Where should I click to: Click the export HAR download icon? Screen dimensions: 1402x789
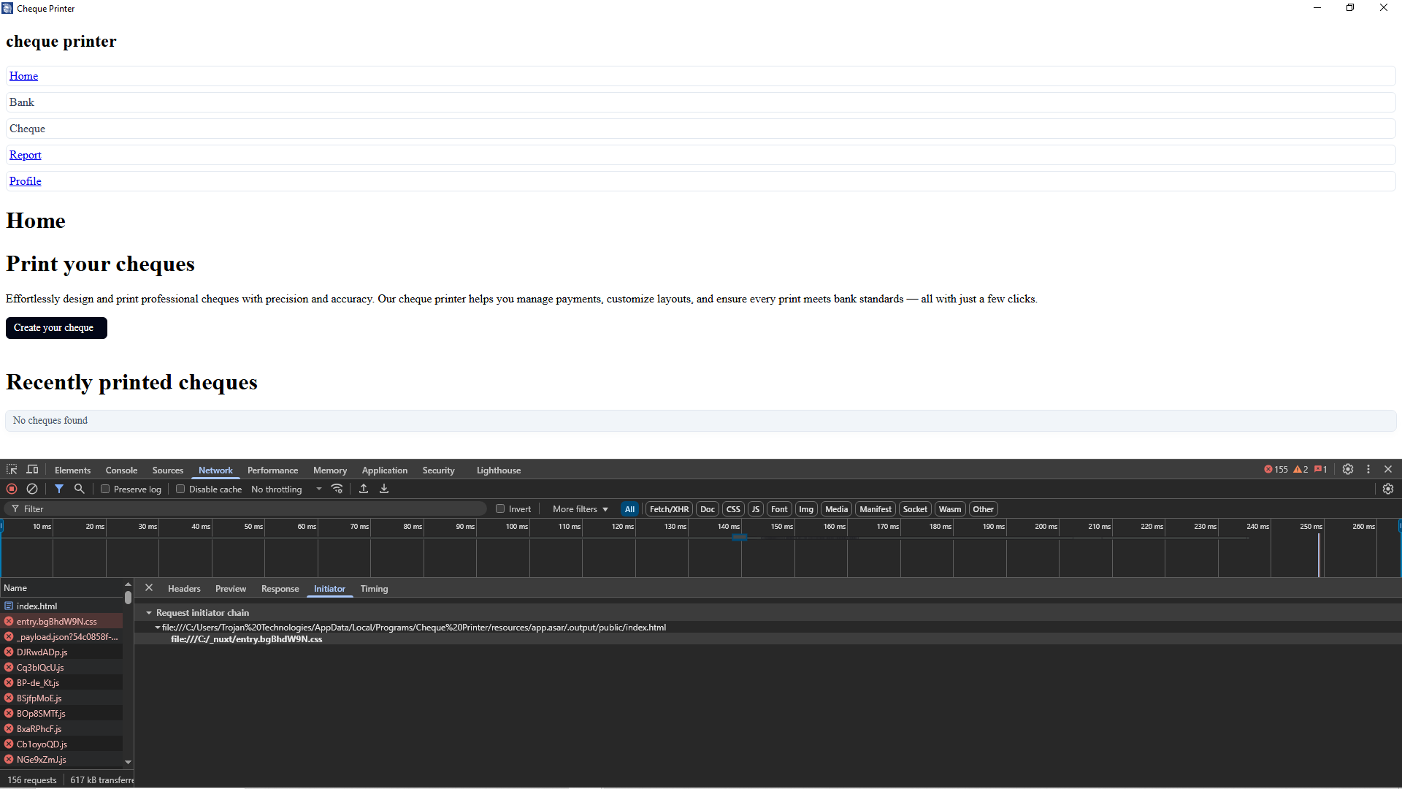click(x=384, y=489)
